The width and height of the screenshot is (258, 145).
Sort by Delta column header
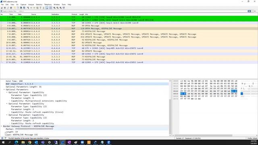point(20,14)
